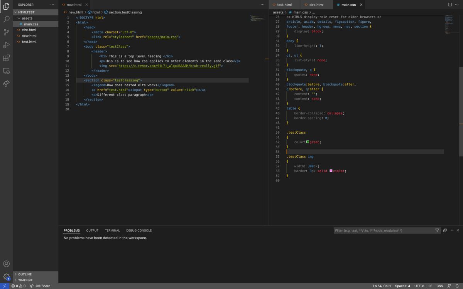Click the new.html breadcrumb item

tap(73, 12)
